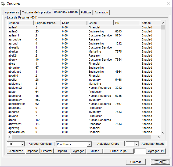Select user row acollier

pyautogui.click(x=84, y=80)
